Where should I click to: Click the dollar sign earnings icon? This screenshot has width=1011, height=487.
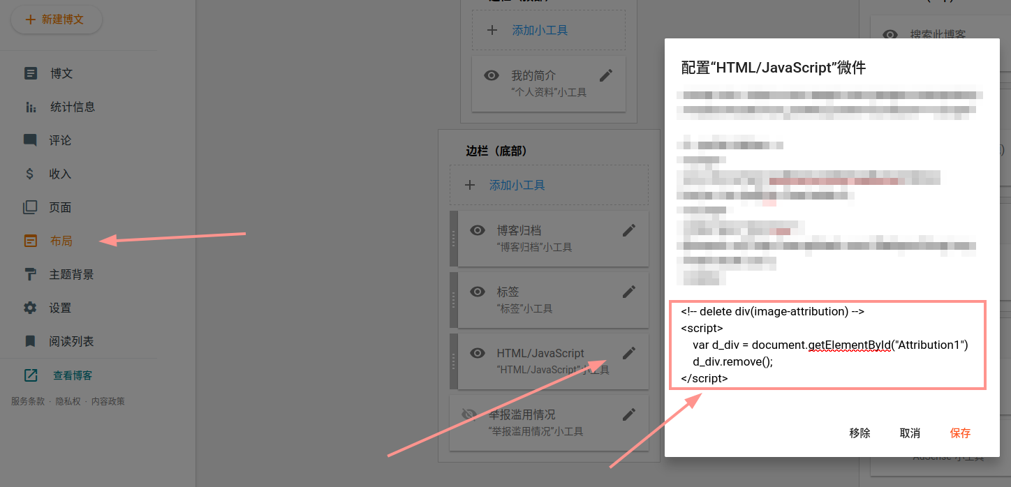[x=30, y=174]
